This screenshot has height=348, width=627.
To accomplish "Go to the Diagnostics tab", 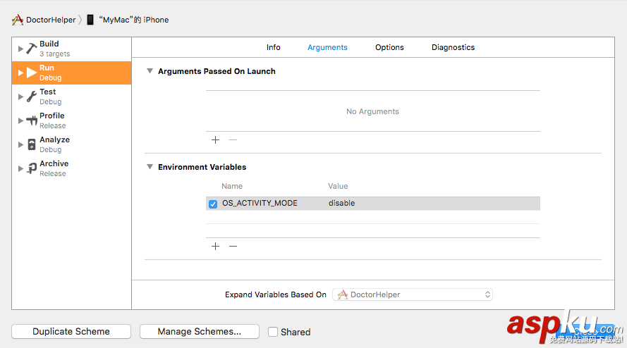I will (x=453, y=47).
